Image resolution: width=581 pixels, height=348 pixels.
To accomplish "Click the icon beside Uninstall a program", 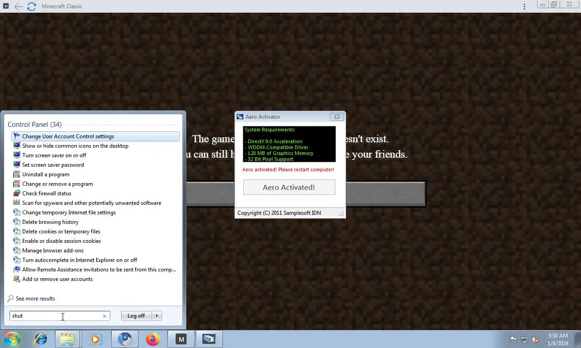I will 17,174.
